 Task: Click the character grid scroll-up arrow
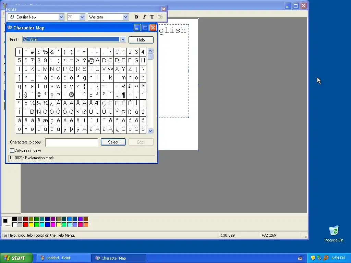click(150, 51)
